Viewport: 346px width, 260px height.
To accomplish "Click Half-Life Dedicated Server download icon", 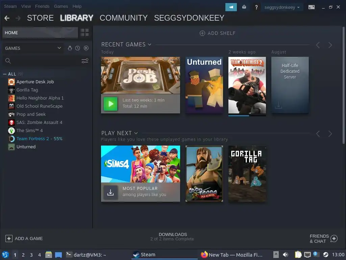I will point(278,105).
